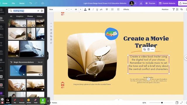Select the blue Magic Recommendations thumbnail
This screenshot has width=187, height=105.
point(18,71)
